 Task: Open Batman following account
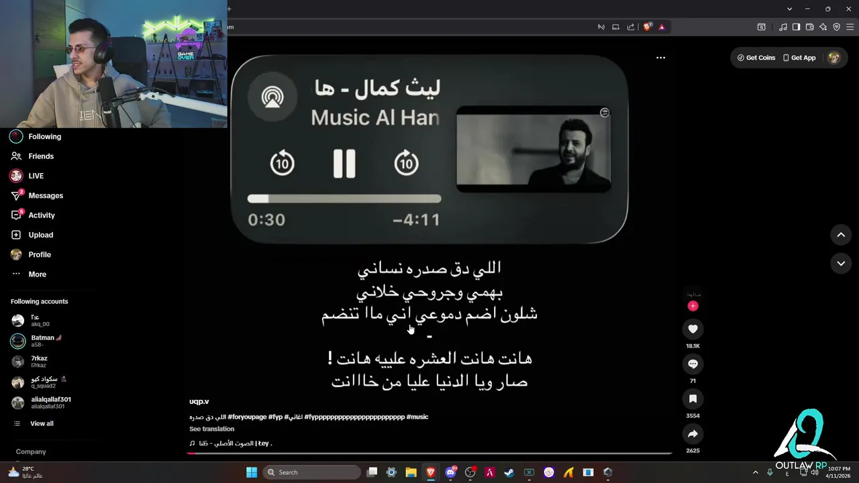pyautogui.click(x=37, y=341)
